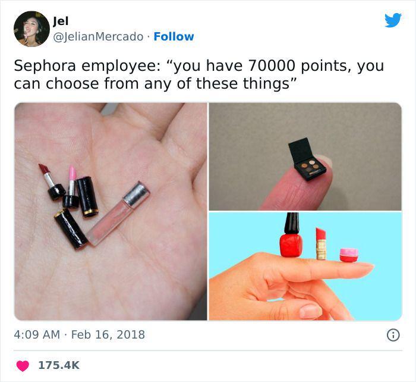Click the Twitter bird logo
This screenshot has width=416, height=382.
pos(393,20)
